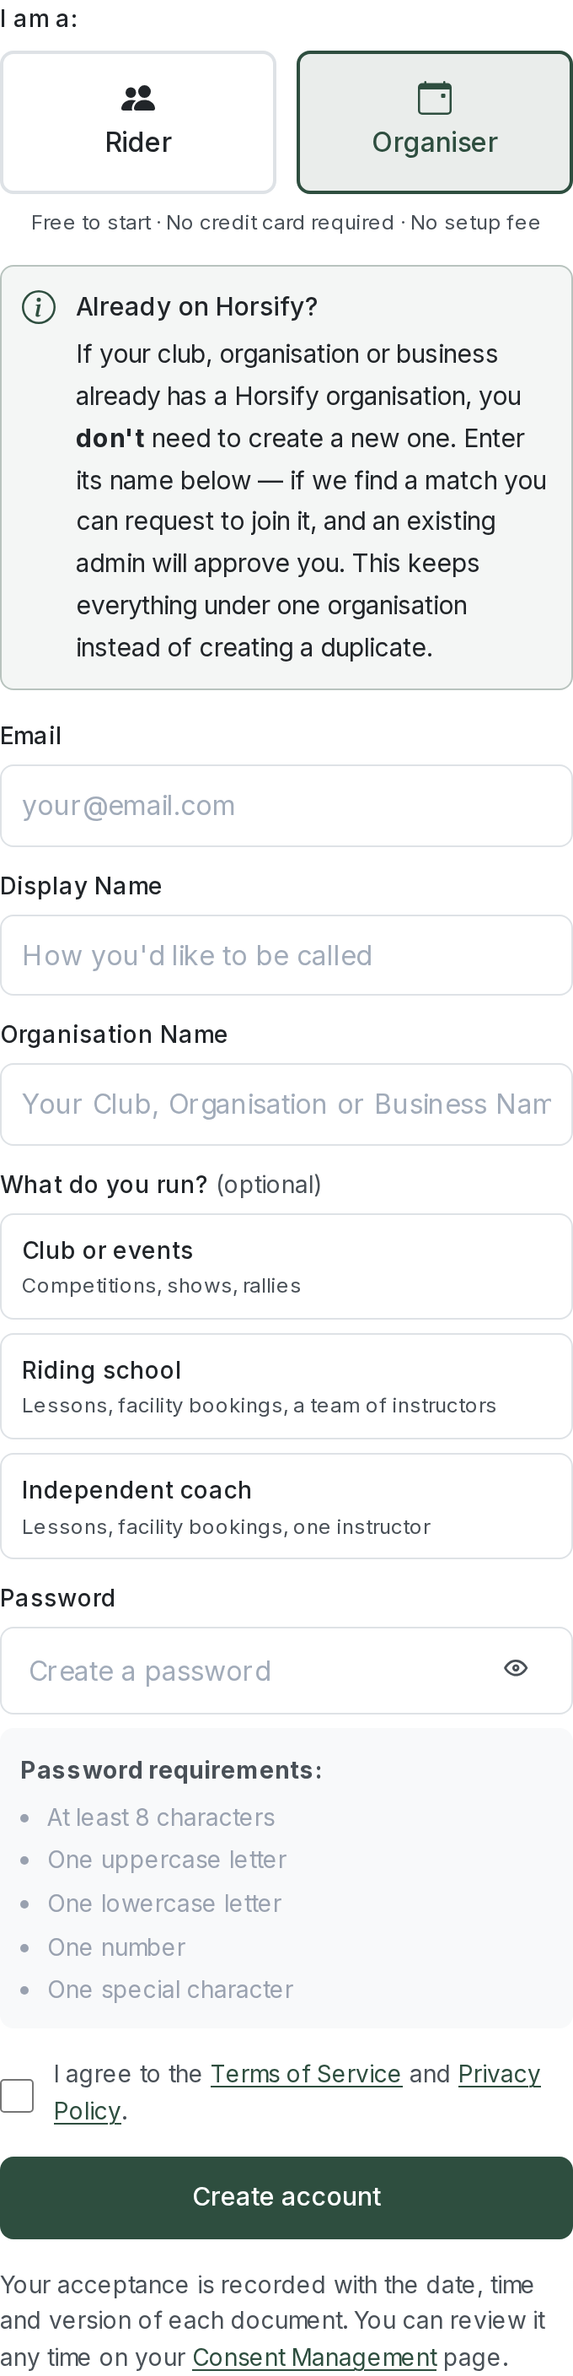Focus the Email input field
Viewport: 573px width, 2376px height.
[286, 806]
